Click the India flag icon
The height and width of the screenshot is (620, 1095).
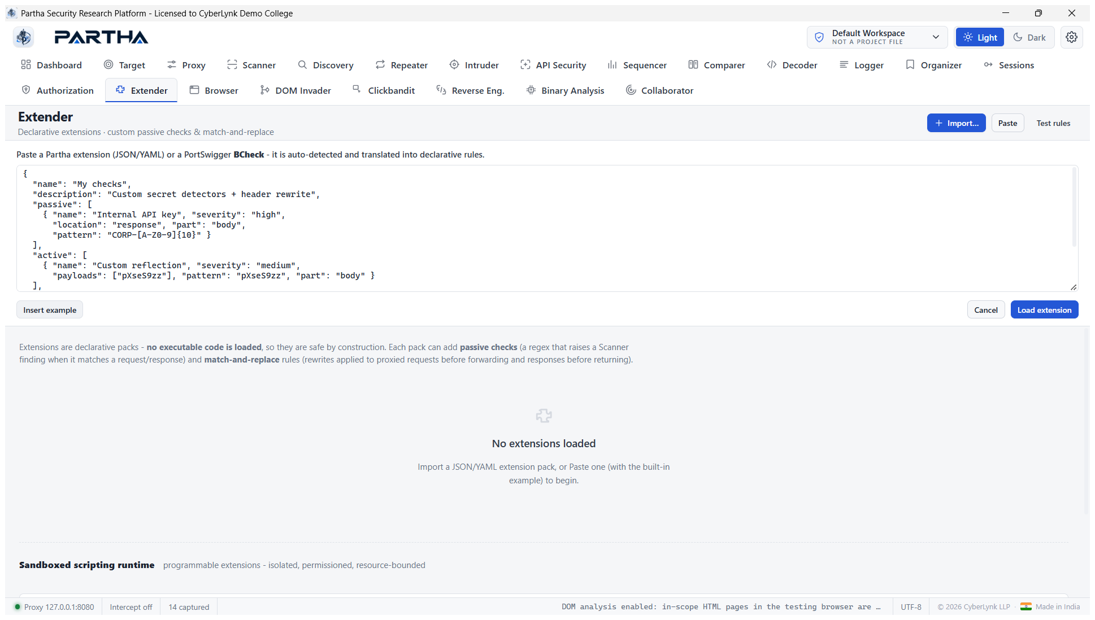click(1026, 607)
